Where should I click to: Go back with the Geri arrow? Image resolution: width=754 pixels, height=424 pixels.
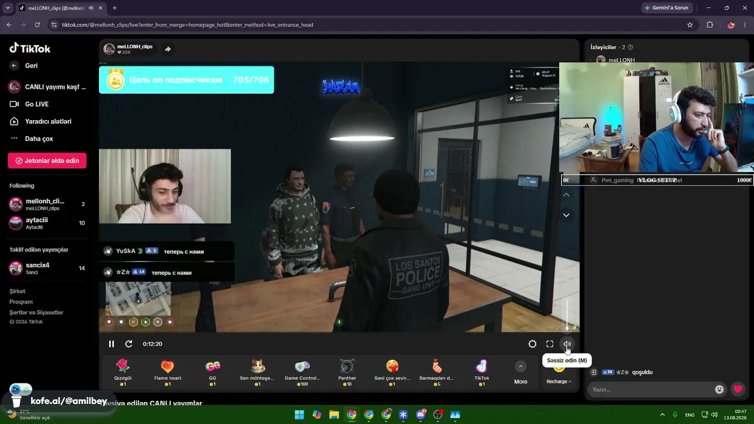[x=14, y=66]
